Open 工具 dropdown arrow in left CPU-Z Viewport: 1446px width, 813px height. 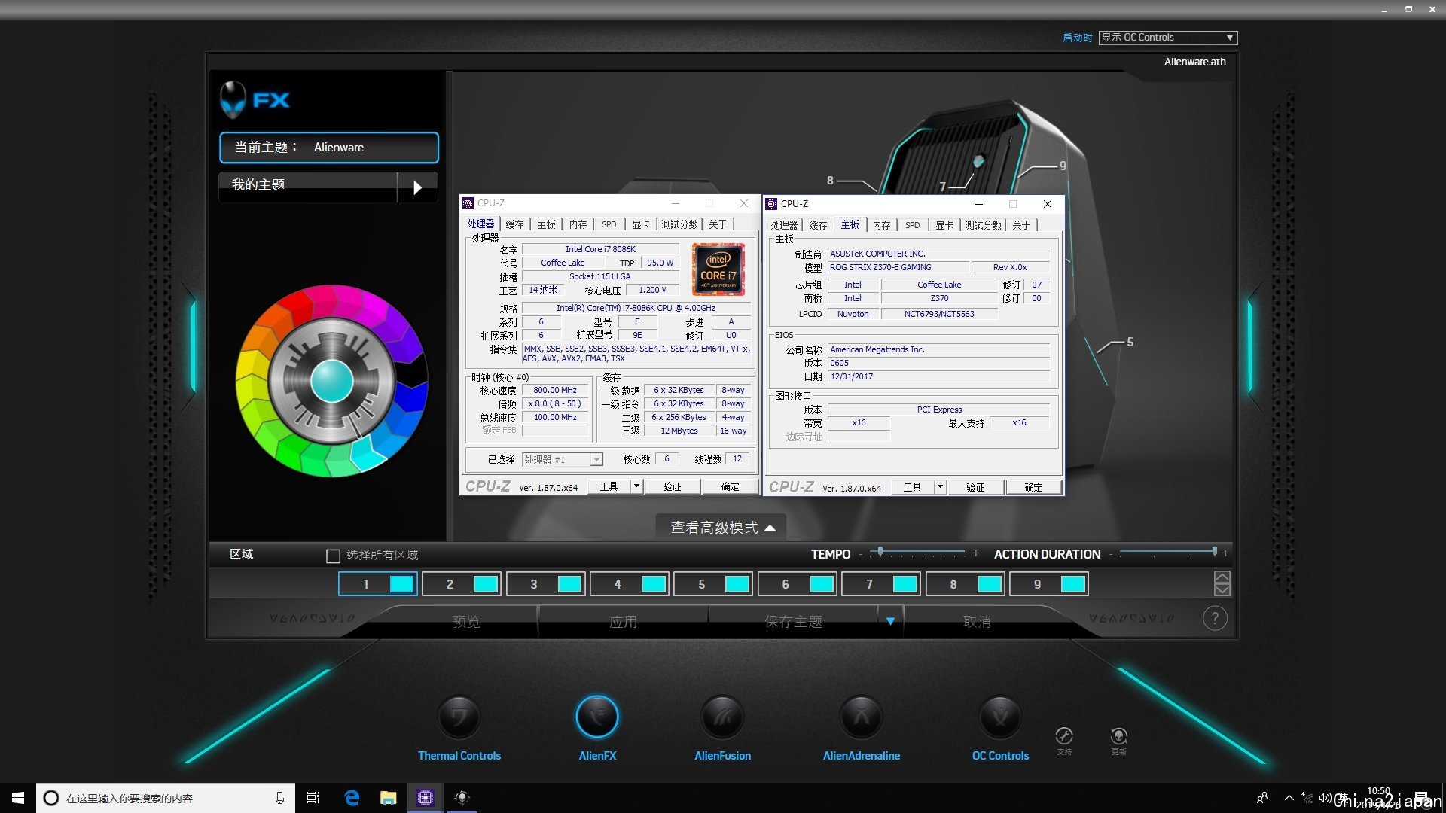[636, 486]
